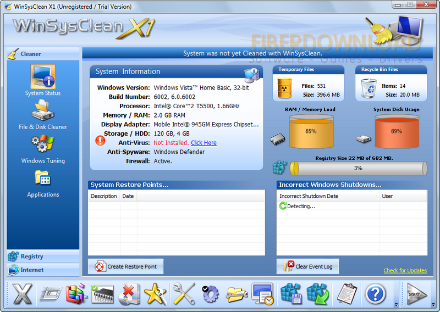
Task: Click the Windows Defender anti-spyware value
Action: click(x=179, y=152)
